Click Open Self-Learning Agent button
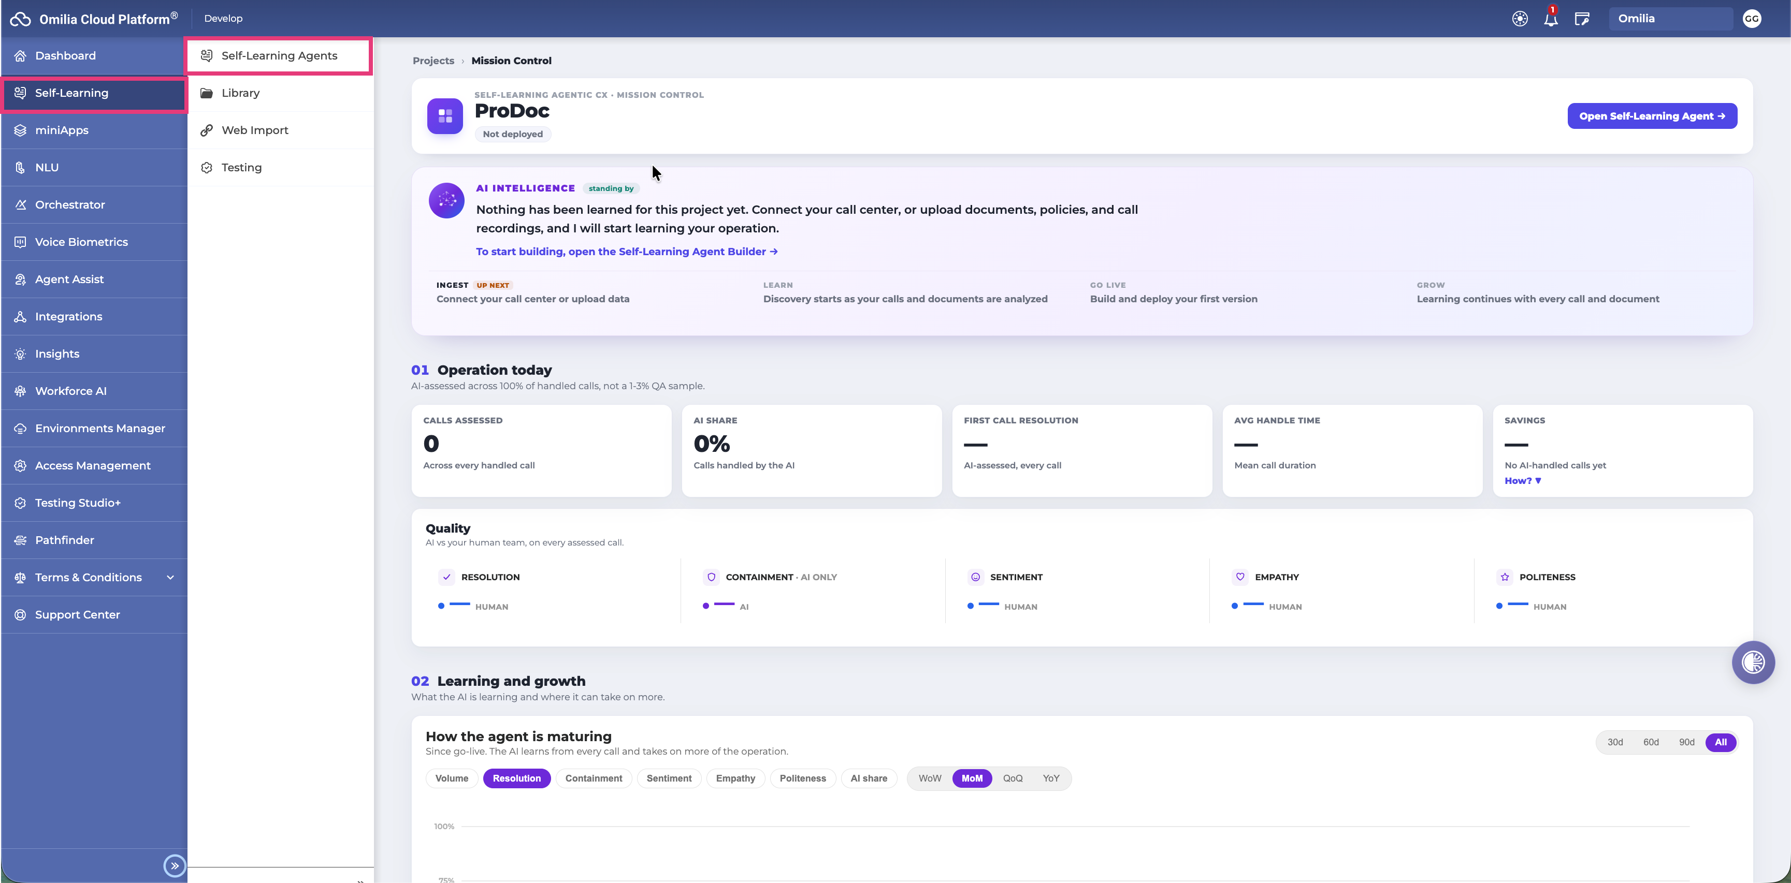The image size is (1791, 883). tap(1652, 116)
